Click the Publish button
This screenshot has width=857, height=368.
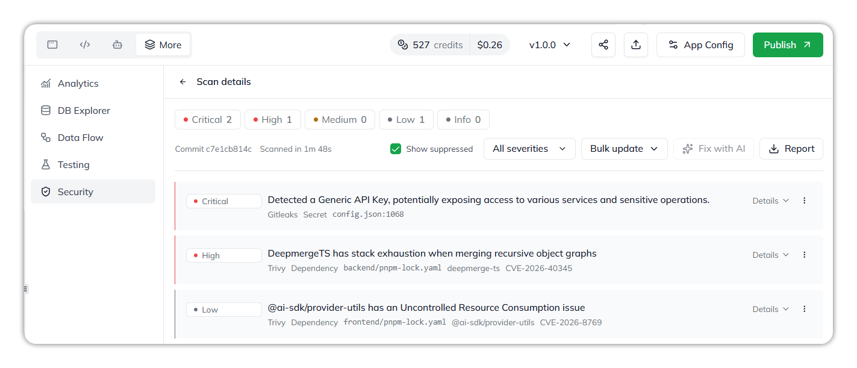pos(788,45)
